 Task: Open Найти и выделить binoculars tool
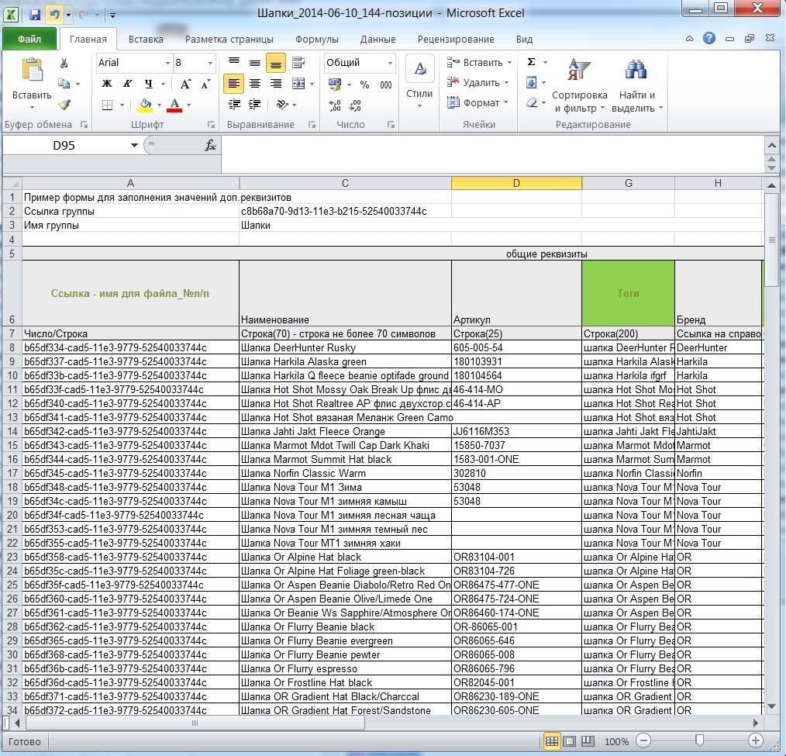click(x=636, y=85)
